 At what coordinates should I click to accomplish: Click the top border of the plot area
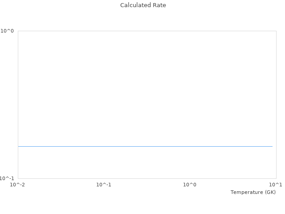click(147, 31)
